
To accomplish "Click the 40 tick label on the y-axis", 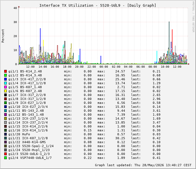I will 15,8.
